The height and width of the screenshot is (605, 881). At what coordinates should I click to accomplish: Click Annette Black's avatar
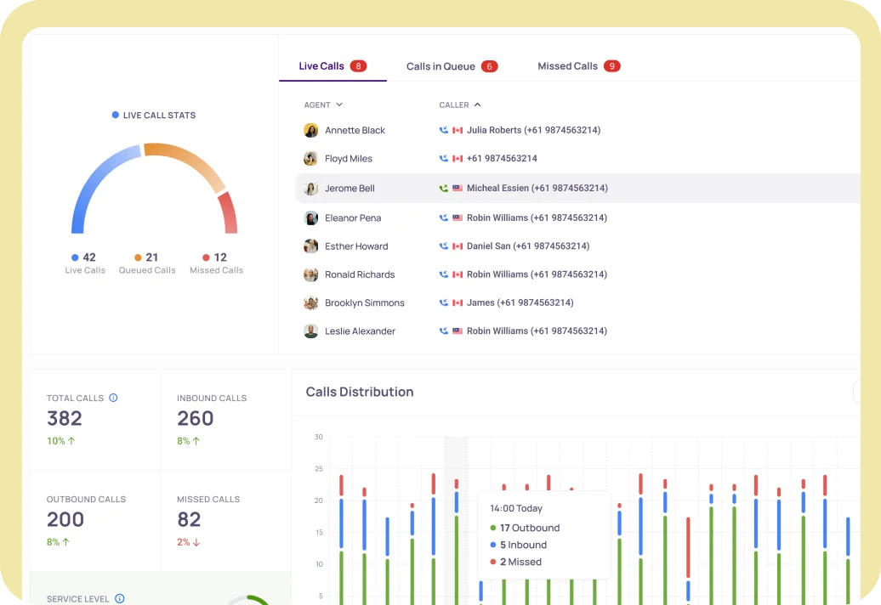310,130
